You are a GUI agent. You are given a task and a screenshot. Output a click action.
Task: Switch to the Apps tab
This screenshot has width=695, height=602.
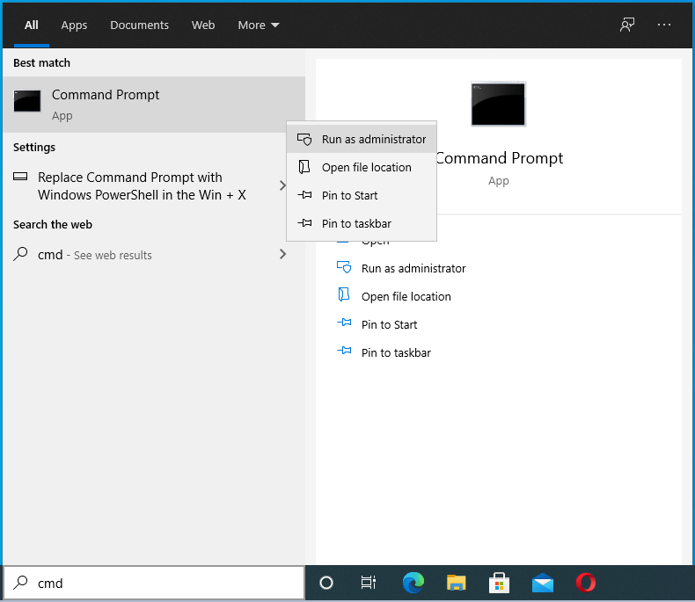pyautogui.click(x=74, y=25)
